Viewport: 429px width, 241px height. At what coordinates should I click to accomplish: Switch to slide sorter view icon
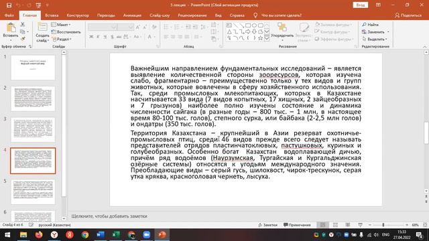coord(335,225)
